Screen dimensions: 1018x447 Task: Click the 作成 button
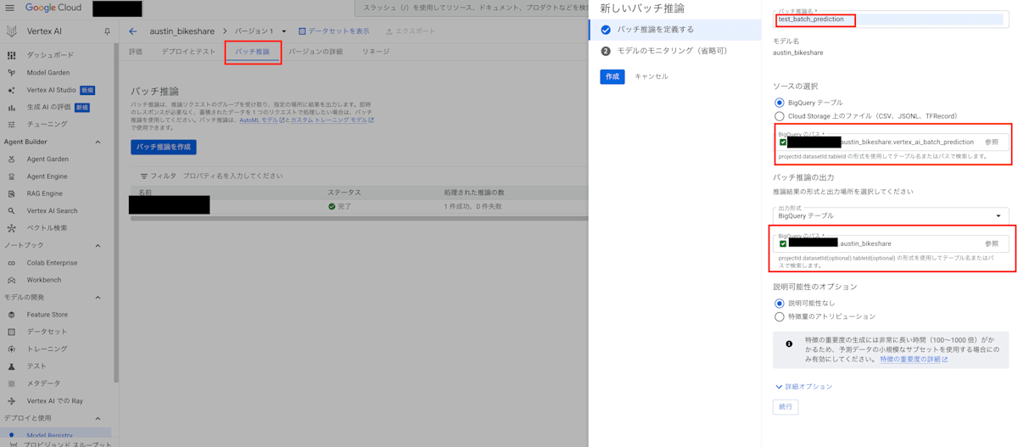point(612,76)
